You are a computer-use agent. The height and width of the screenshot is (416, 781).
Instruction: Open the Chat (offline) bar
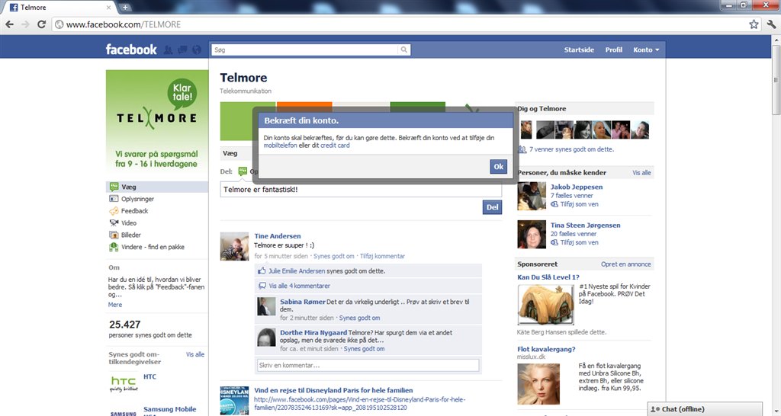coord(705,409)
